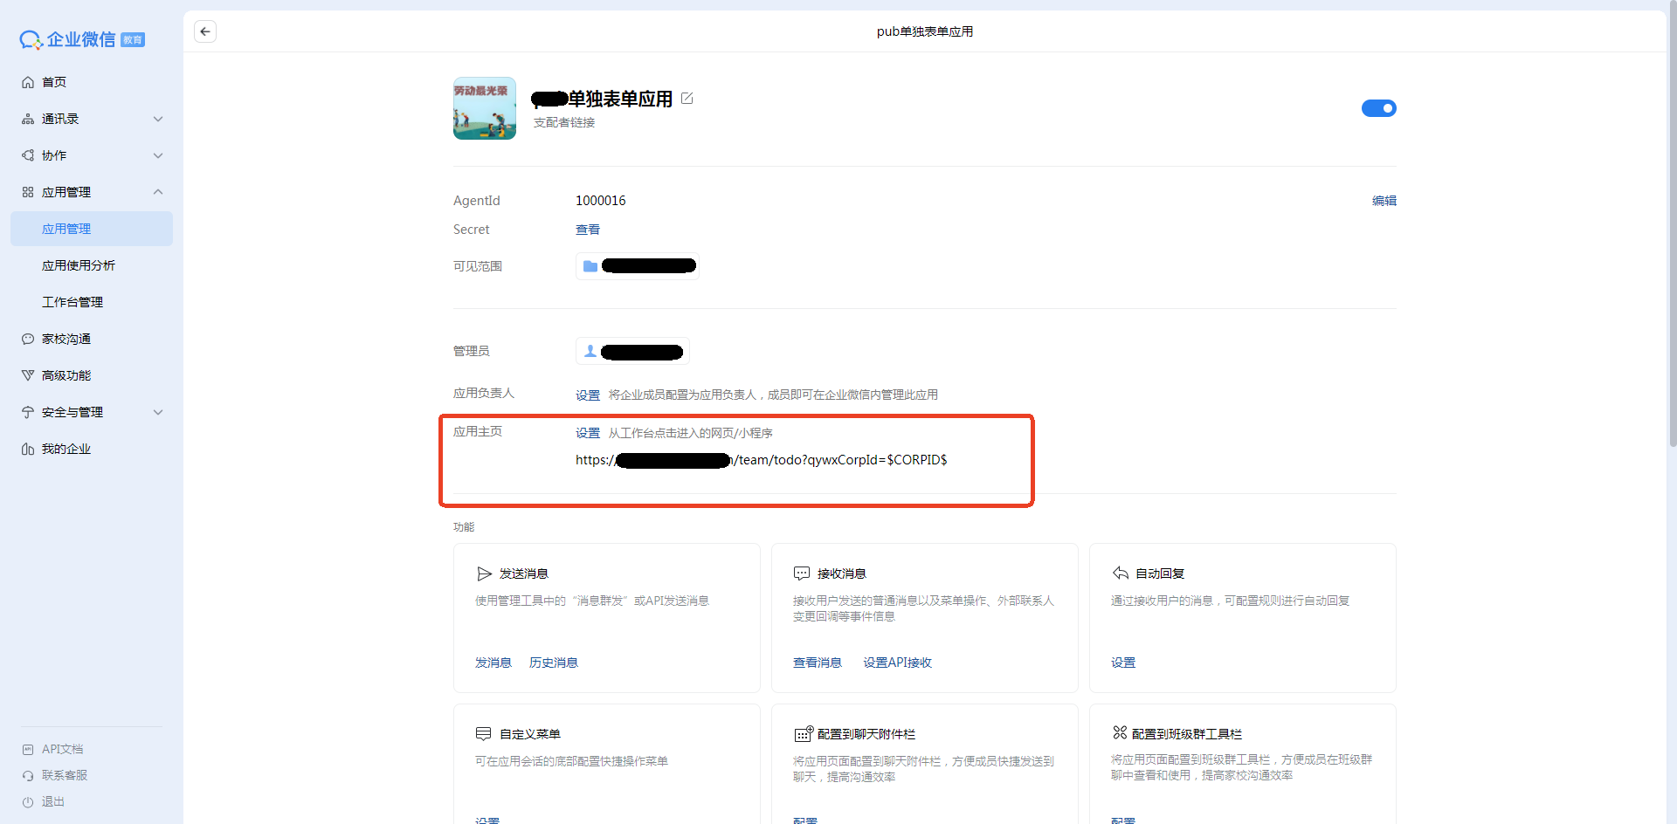Click 设置 next to 应用主页
Screen dimensions: 1677x824
(x=587, y=433)
